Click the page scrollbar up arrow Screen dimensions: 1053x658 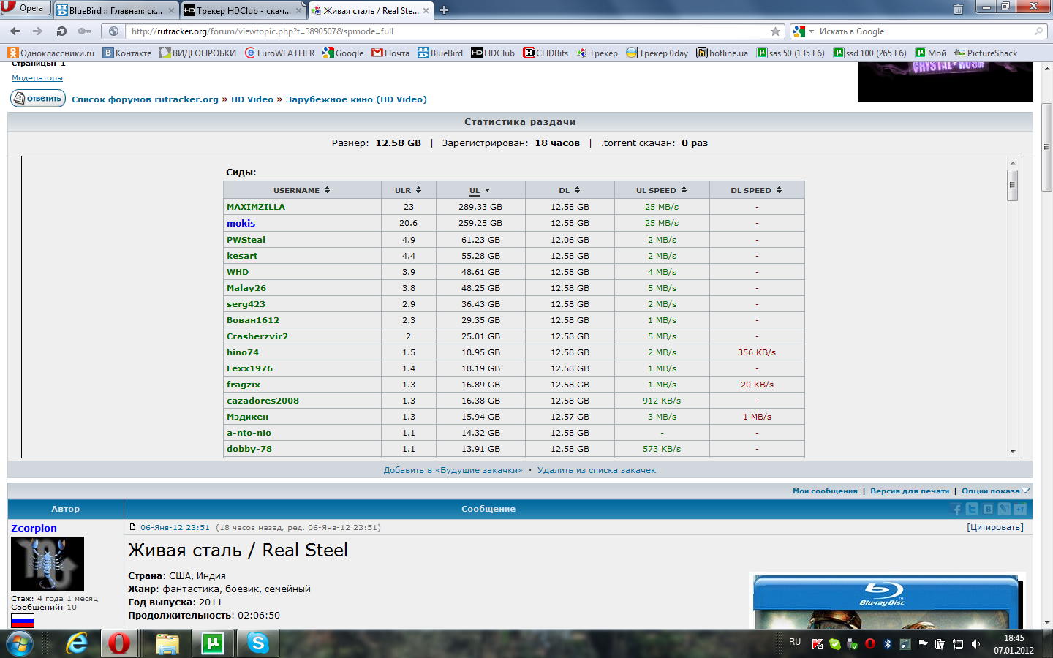point(1047,67)
